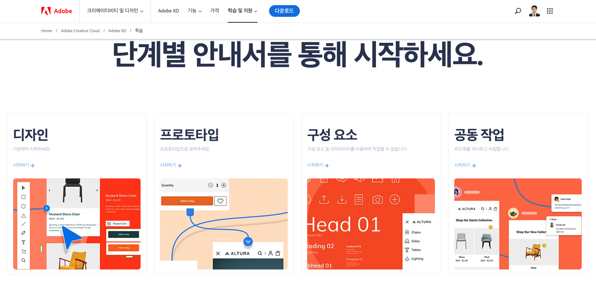Click 시작하기 link under 디자인
This screenshot has width=596, height=283.
point(24,165)
